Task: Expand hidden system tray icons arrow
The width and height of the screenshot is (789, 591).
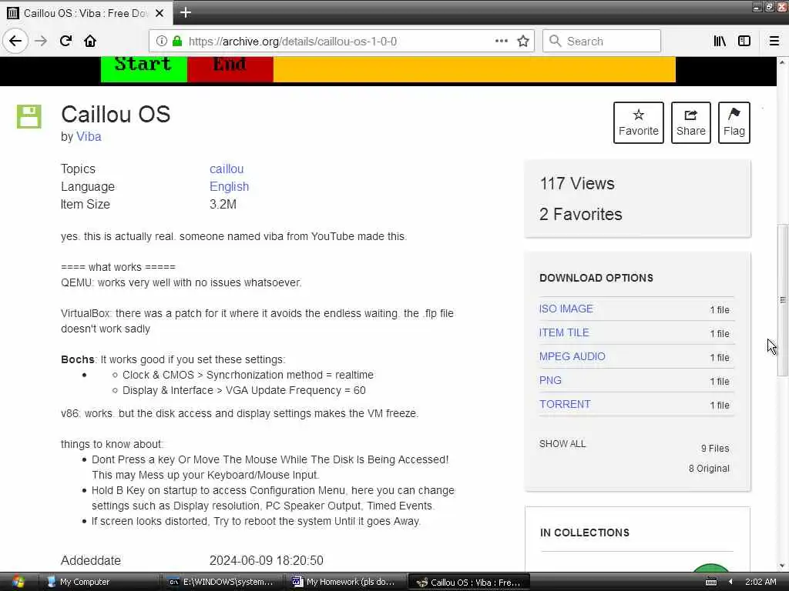Action: [730, 582]
